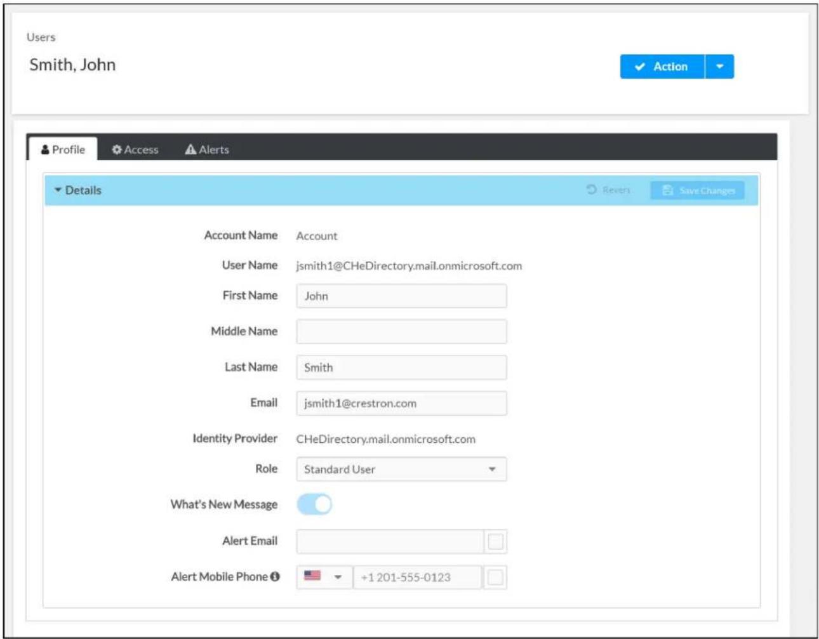
Task: Click the Alert Mobile Phone number field
Action: pyautogui.click(x=417, y=577)
